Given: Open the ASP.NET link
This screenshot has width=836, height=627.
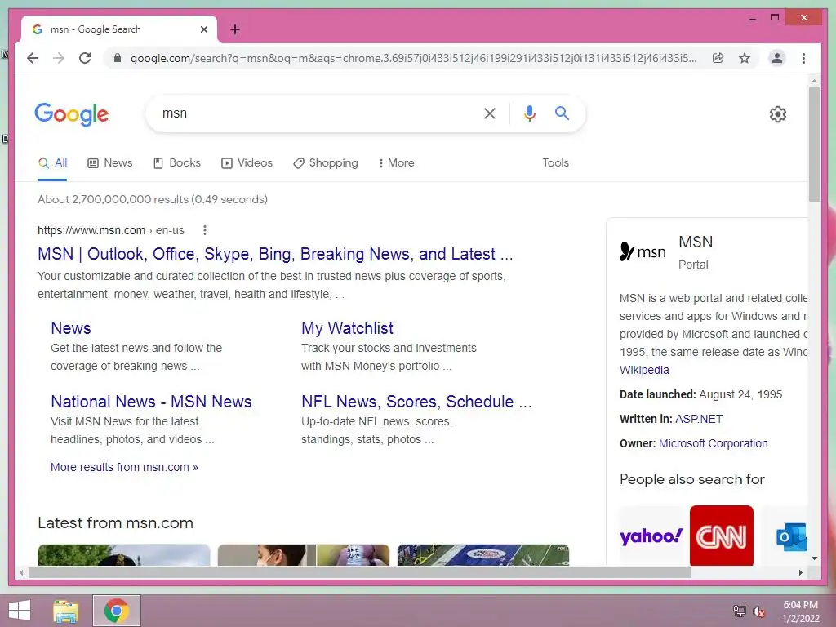Looking at the screenshot, I should [699, 419].
